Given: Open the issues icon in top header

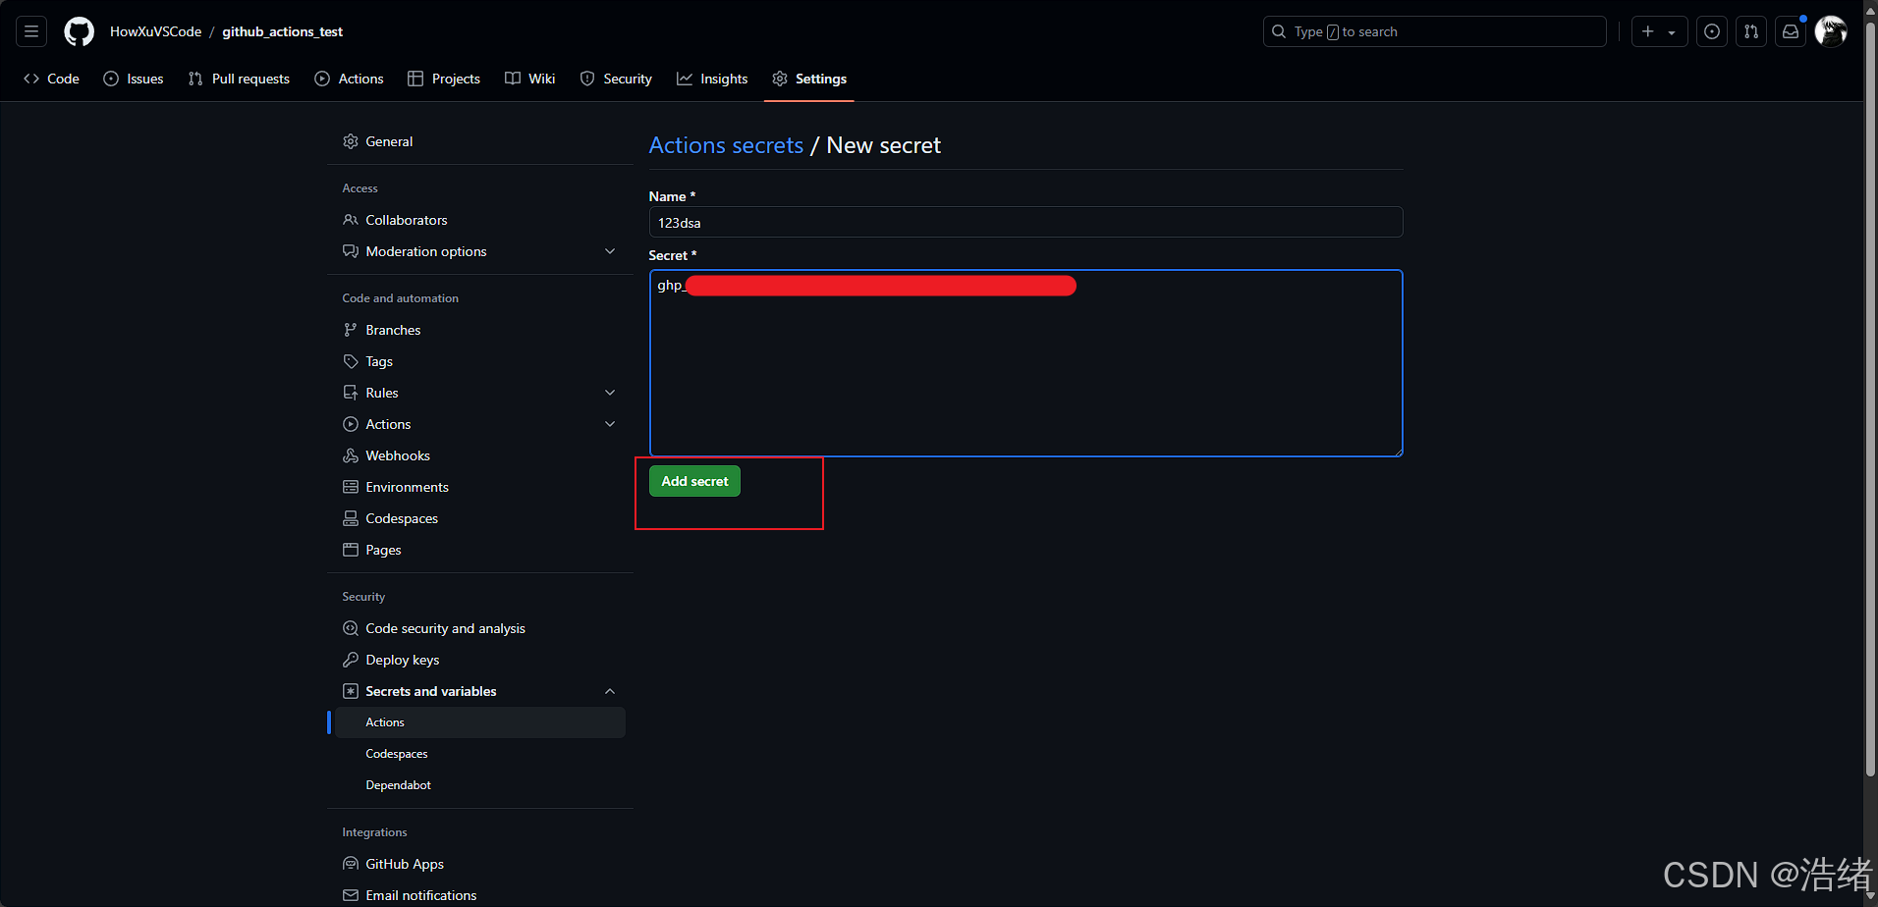Looking at the screenshot, I should (x=1712, y=31).
